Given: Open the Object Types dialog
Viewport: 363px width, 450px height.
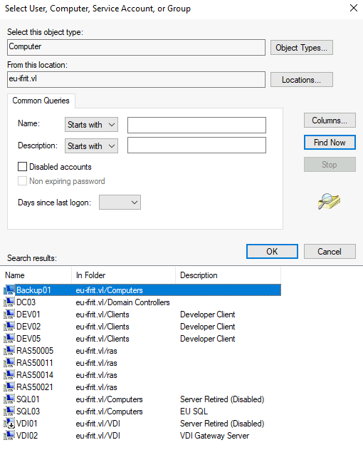Looking at the screenshot, I should (x=301, y=48).
